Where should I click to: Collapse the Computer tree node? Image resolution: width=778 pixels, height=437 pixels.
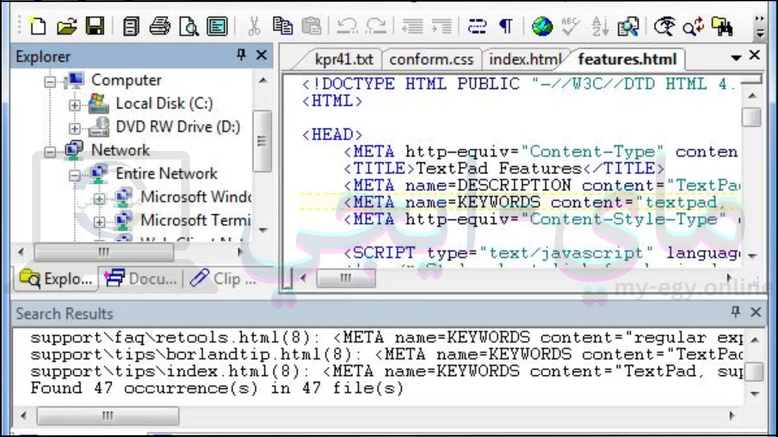(x=50, y=82)
